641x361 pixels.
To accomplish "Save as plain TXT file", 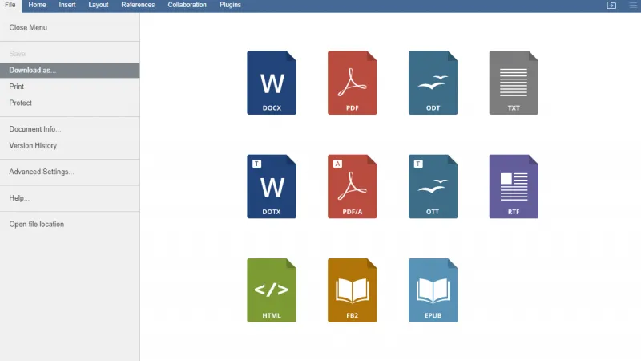I will pos(514,83).
